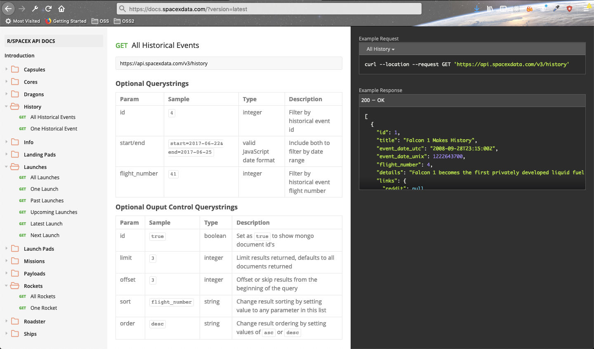This screenshot has width=594, height=349.
Task: Open the Getting Started bookmark
Action: click(x=66, y=21)
